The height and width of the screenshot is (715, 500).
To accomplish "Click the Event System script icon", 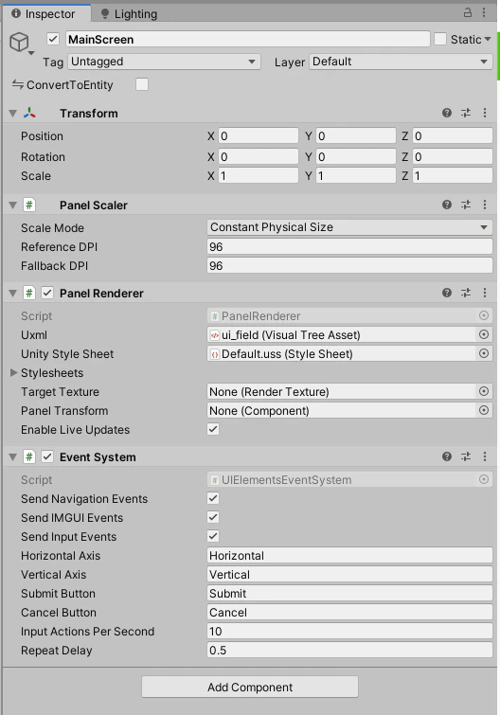I will (x=29, y=456).
